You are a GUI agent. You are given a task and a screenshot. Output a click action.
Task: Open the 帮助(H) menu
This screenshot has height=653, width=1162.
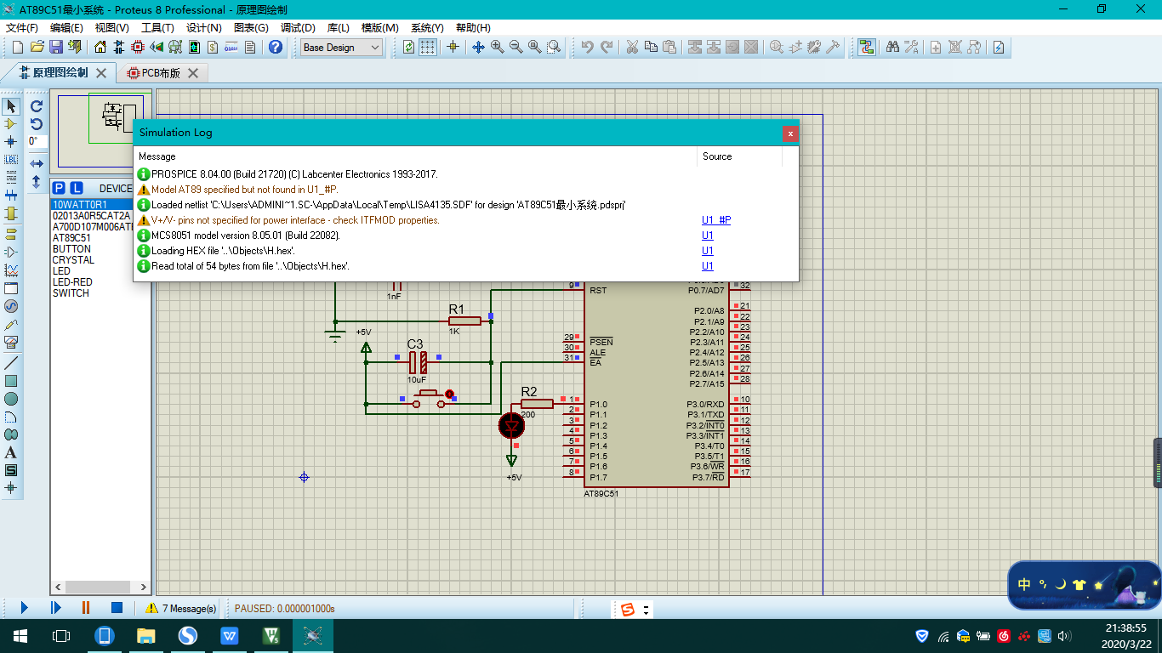[473, 28]
